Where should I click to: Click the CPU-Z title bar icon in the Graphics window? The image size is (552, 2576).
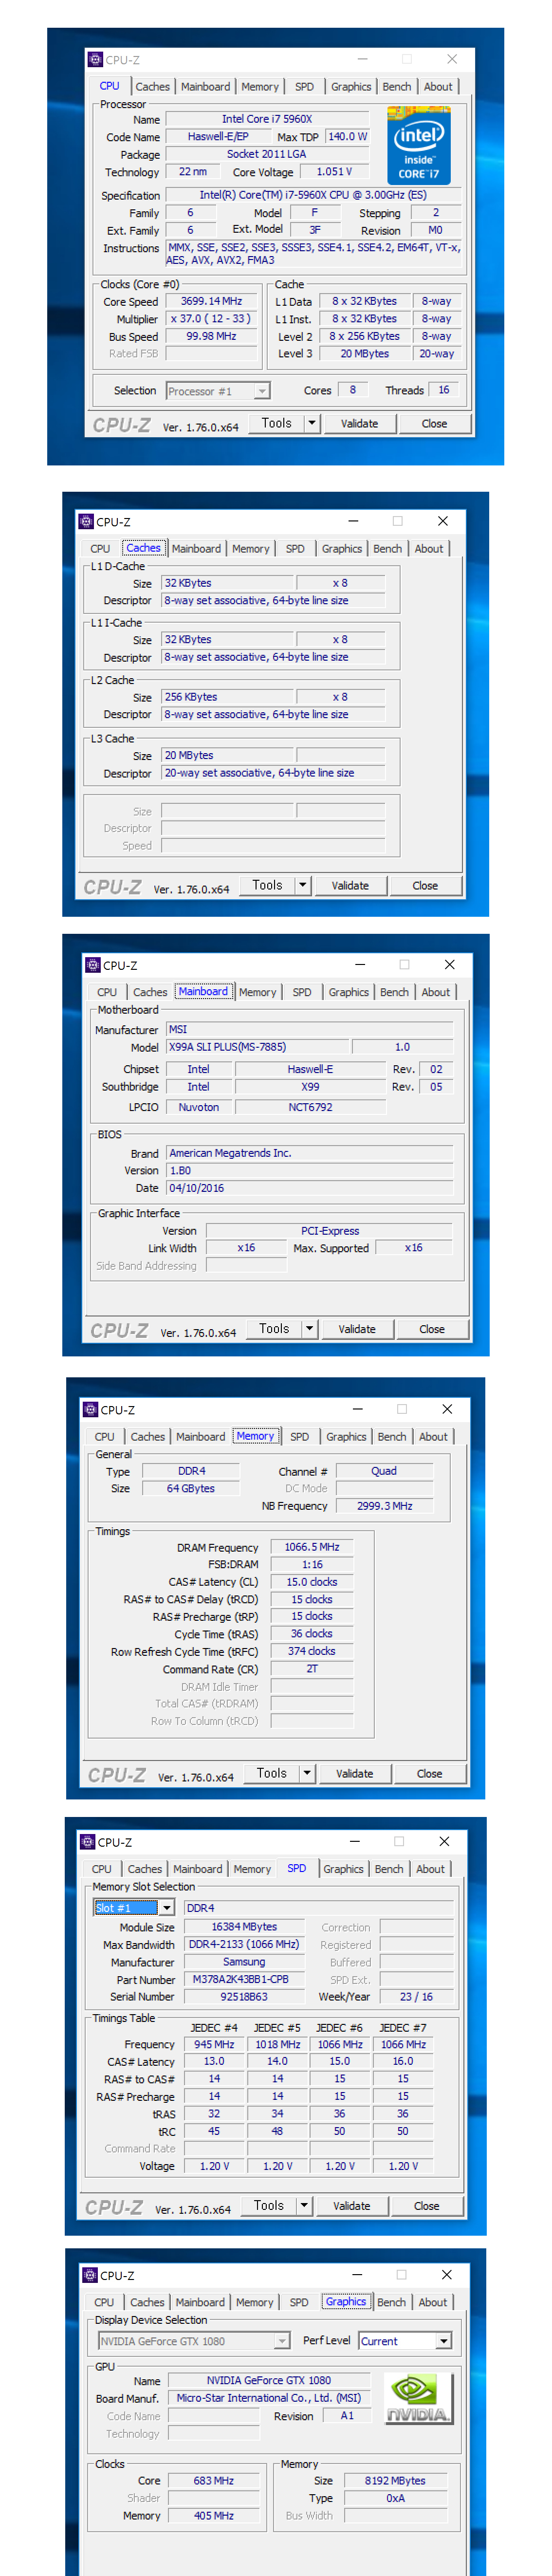pyautogui.click(x=90, y=2274)
